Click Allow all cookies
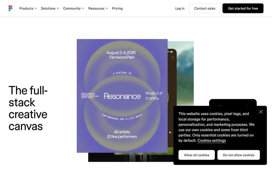This screenshot has height=170, width=272. coord(197,155)
